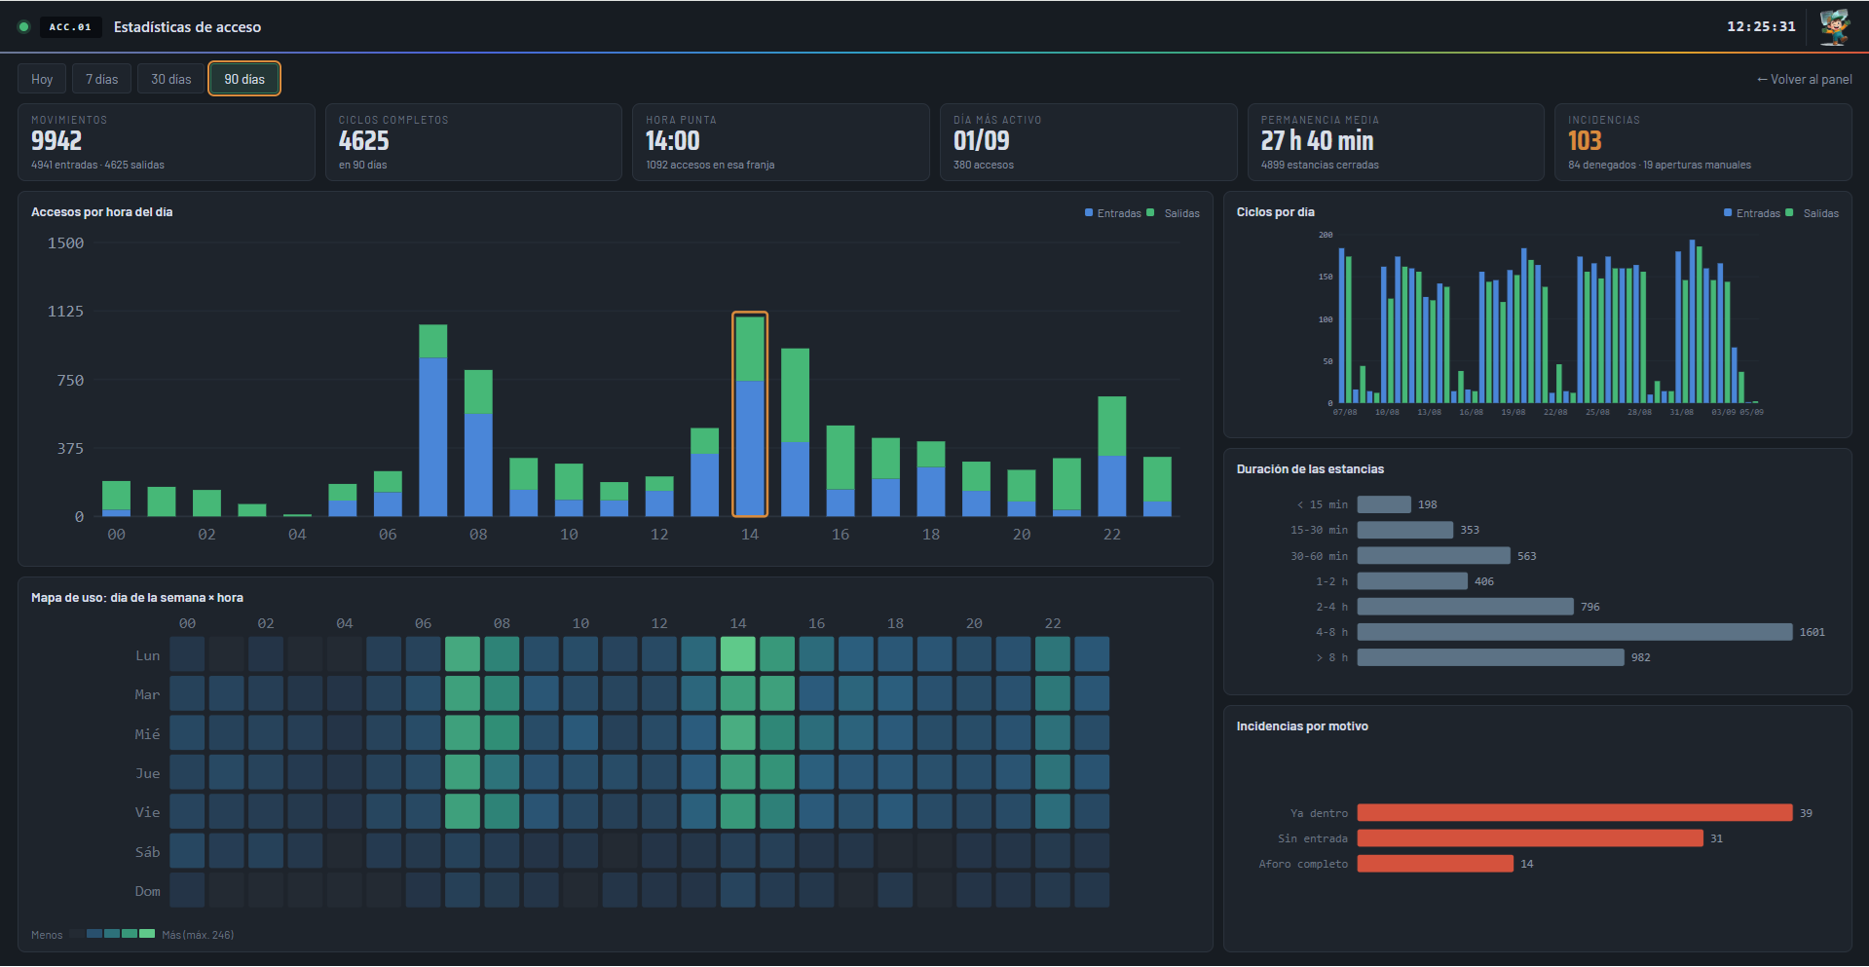
Task: Select the 18 hour bar in hourly chart
Action: pos(931,478)
